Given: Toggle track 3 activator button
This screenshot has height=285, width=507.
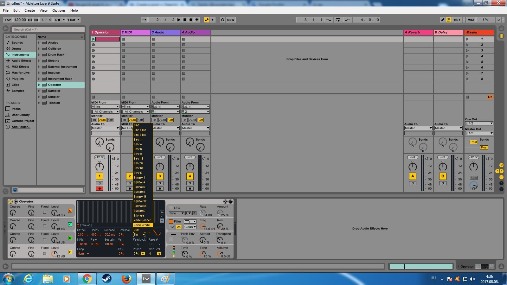Looking at the screenshot, I should (160, 176).
